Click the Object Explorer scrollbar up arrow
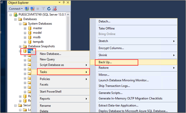Viewport: 186px width, 113px height. coord(68,15)
